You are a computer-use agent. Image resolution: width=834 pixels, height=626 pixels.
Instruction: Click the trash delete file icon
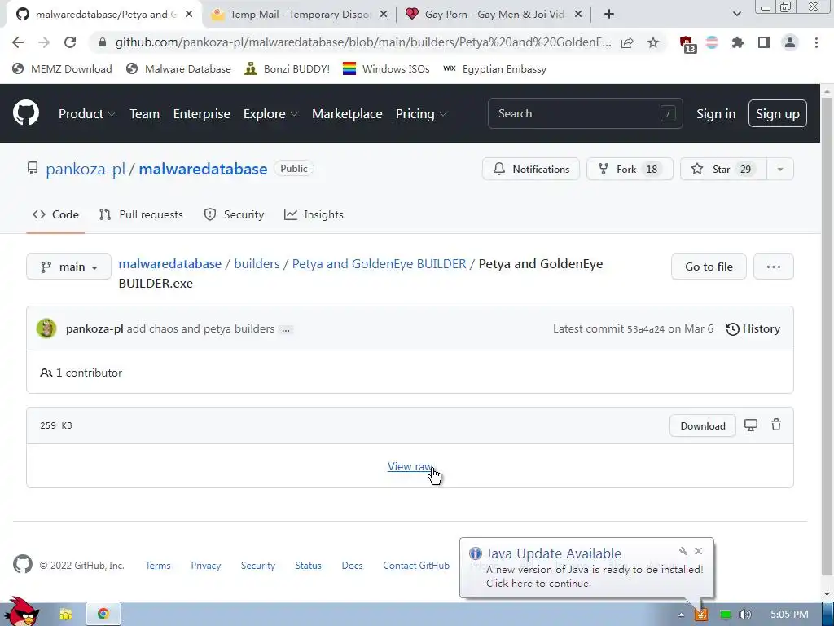776,425
